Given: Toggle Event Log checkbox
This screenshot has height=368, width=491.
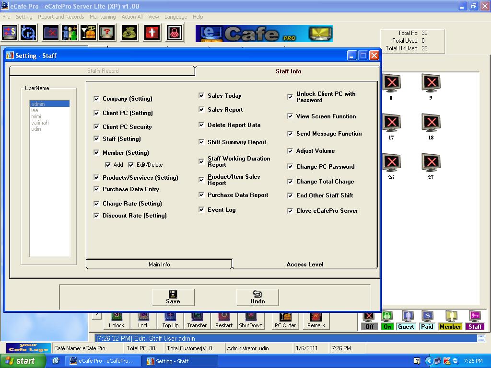Looking at the screenshot, I should tap(201, 210).
